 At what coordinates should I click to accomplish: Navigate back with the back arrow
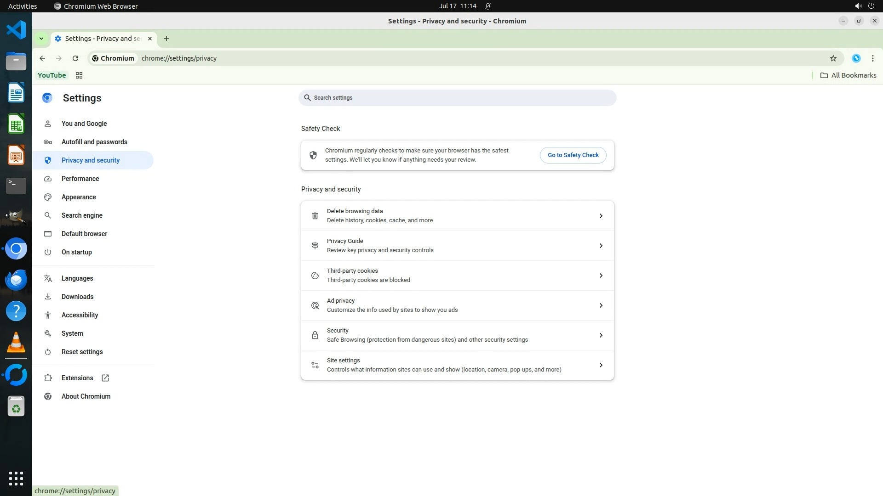point(42,58)
